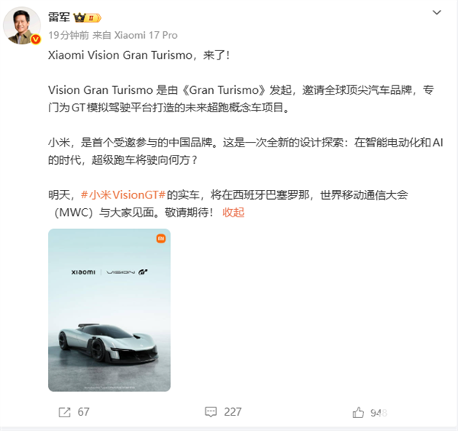Click the Vision GT logo on poster
This screenshot has height=431, width=458.
click(127, 272)
